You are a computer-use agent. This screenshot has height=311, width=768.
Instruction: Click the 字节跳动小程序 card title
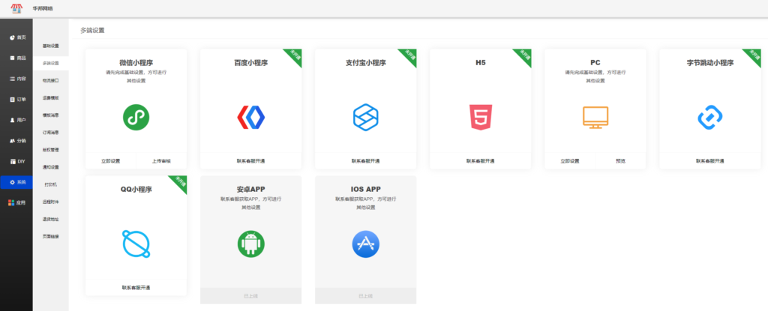pos(710,63)
